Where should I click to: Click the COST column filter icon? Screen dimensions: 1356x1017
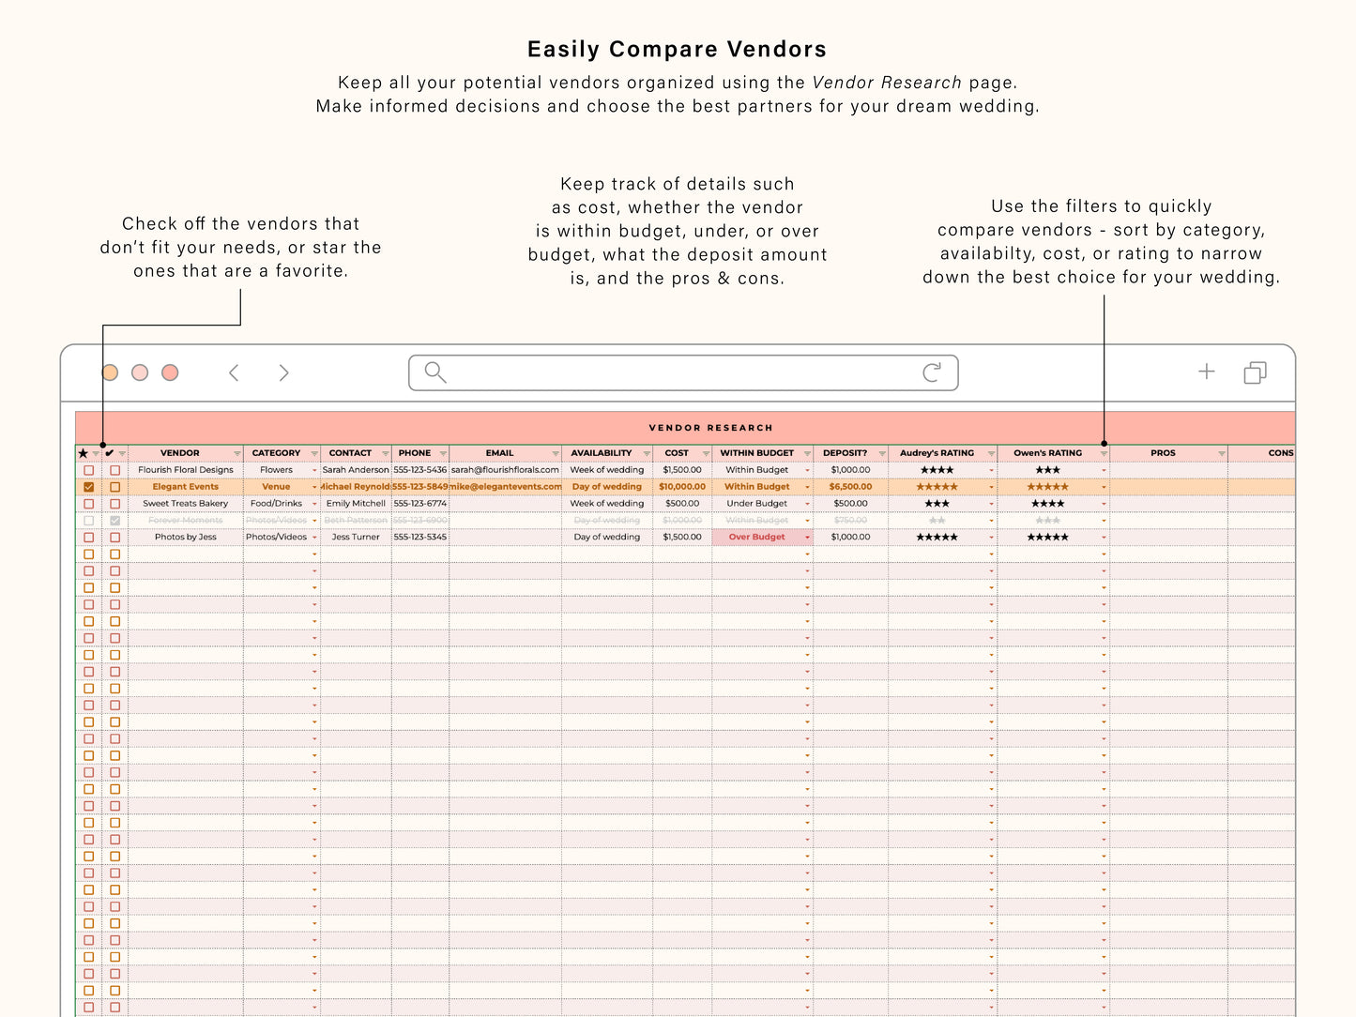706,454
